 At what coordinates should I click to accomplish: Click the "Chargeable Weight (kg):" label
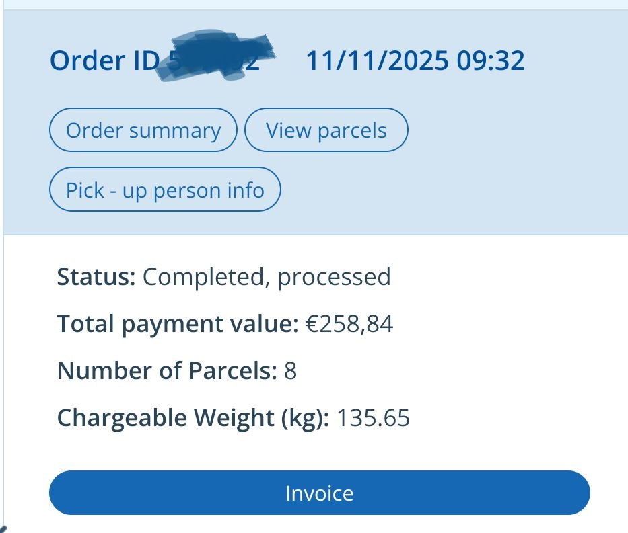pyautogui.click(x=193, y=418)
